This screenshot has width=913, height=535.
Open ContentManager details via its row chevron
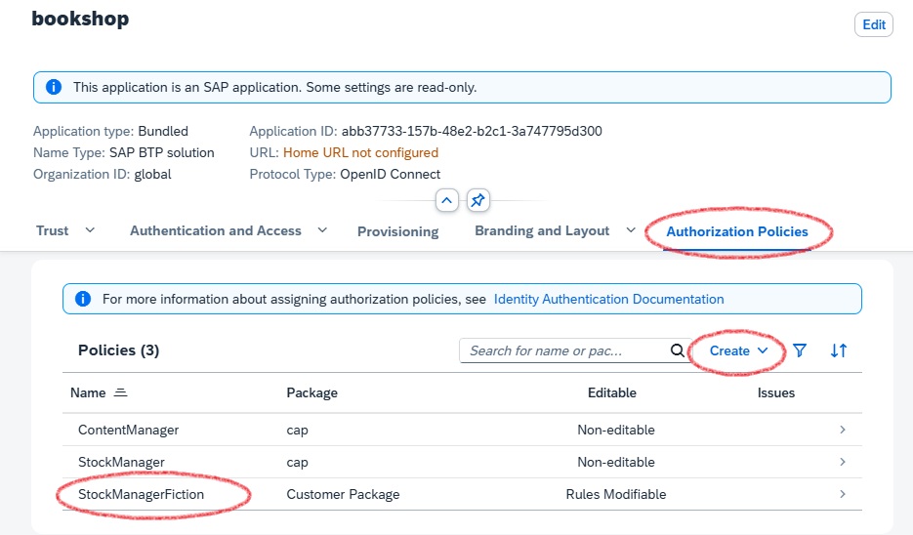tap(843, 430)
